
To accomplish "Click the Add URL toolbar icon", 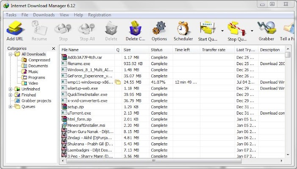I will point(15,28).
